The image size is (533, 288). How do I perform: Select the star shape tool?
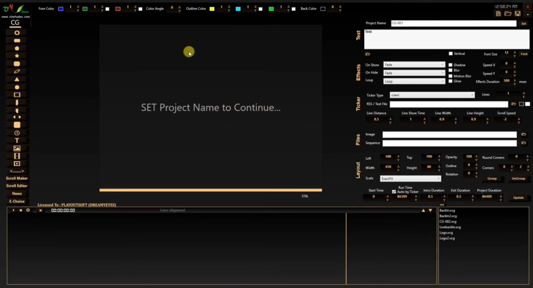(17, 56)
